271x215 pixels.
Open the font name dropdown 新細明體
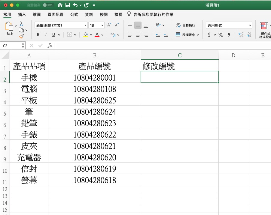[61, 25]
